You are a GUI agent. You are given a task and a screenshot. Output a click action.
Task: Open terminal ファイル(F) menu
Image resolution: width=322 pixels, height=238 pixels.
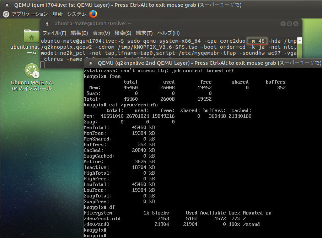click(x=54, y=33)
